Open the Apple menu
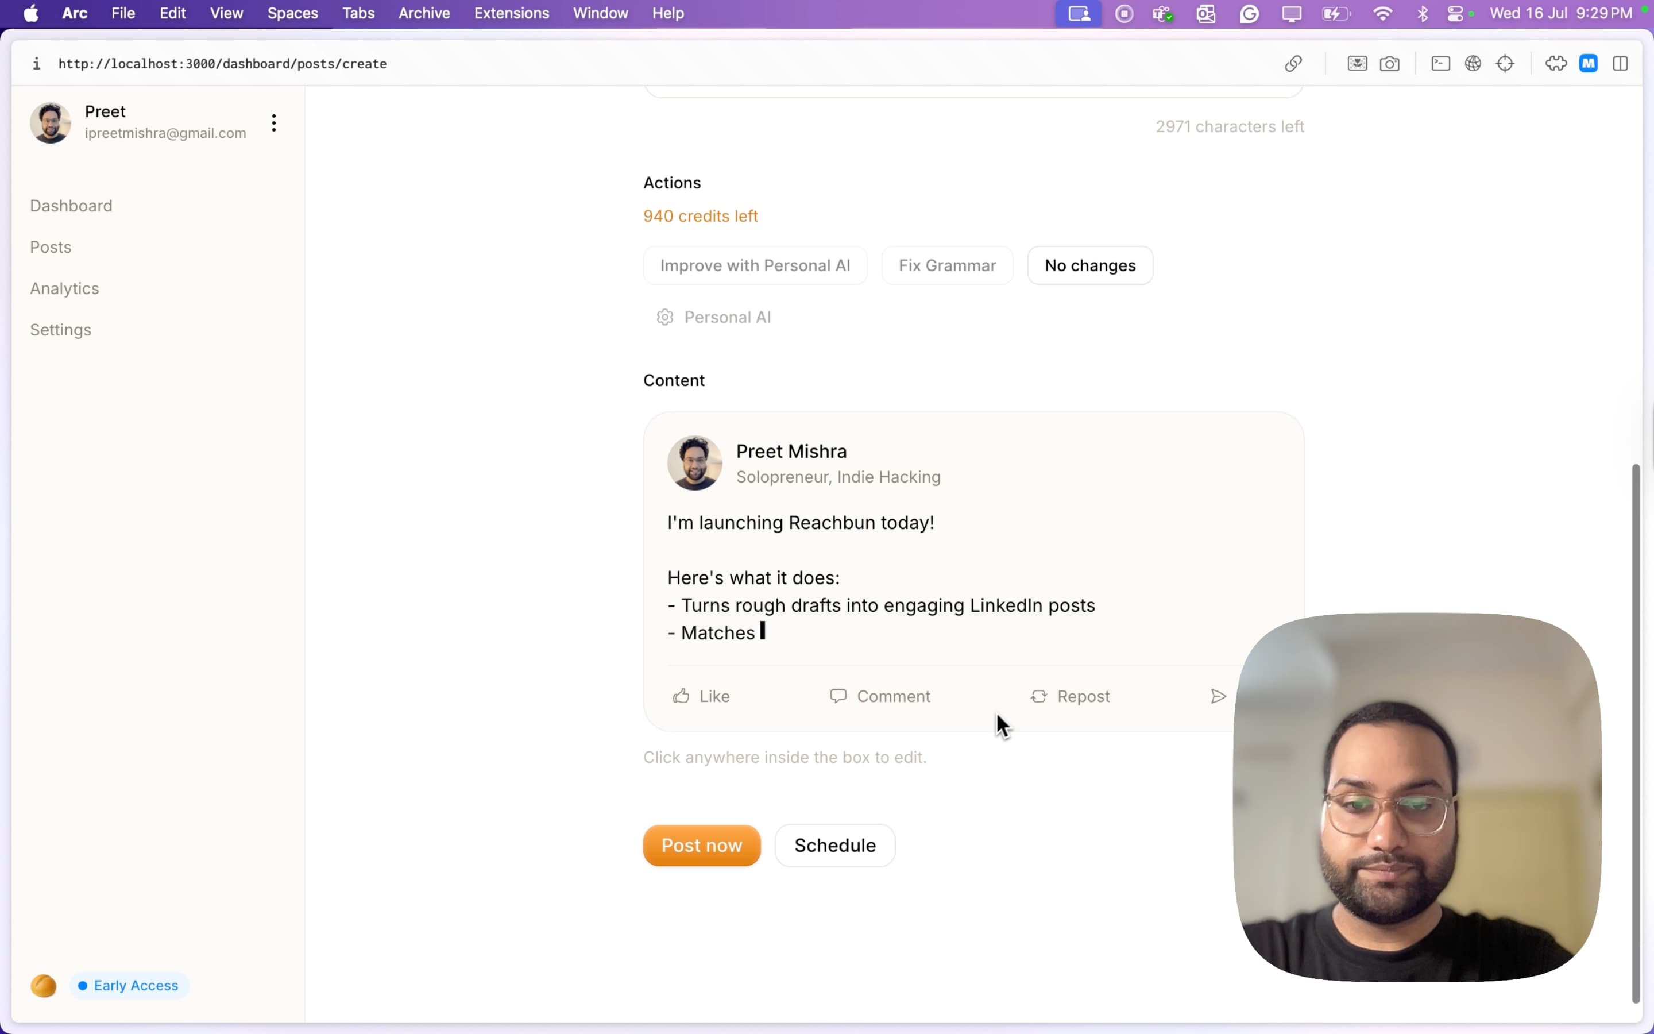 pyautogui.click(x=31, y=14)
